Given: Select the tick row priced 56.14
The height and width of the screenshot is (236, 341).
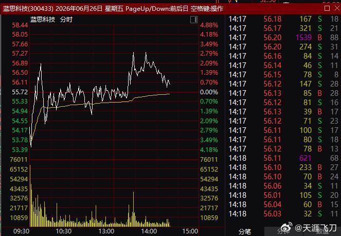Looking at the screenshot, I should tap(283, 65).
